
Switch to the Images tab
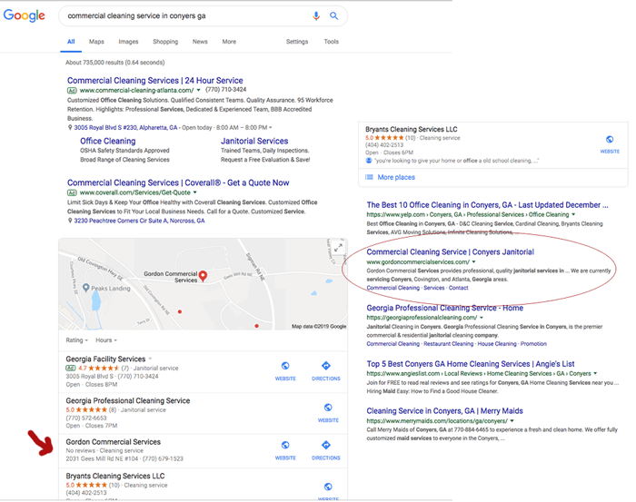(128, 42)
